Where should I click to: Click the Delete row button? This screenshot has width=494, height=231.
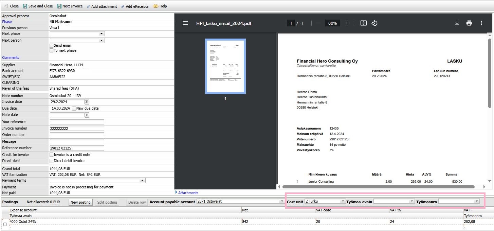tap(137, 202)
